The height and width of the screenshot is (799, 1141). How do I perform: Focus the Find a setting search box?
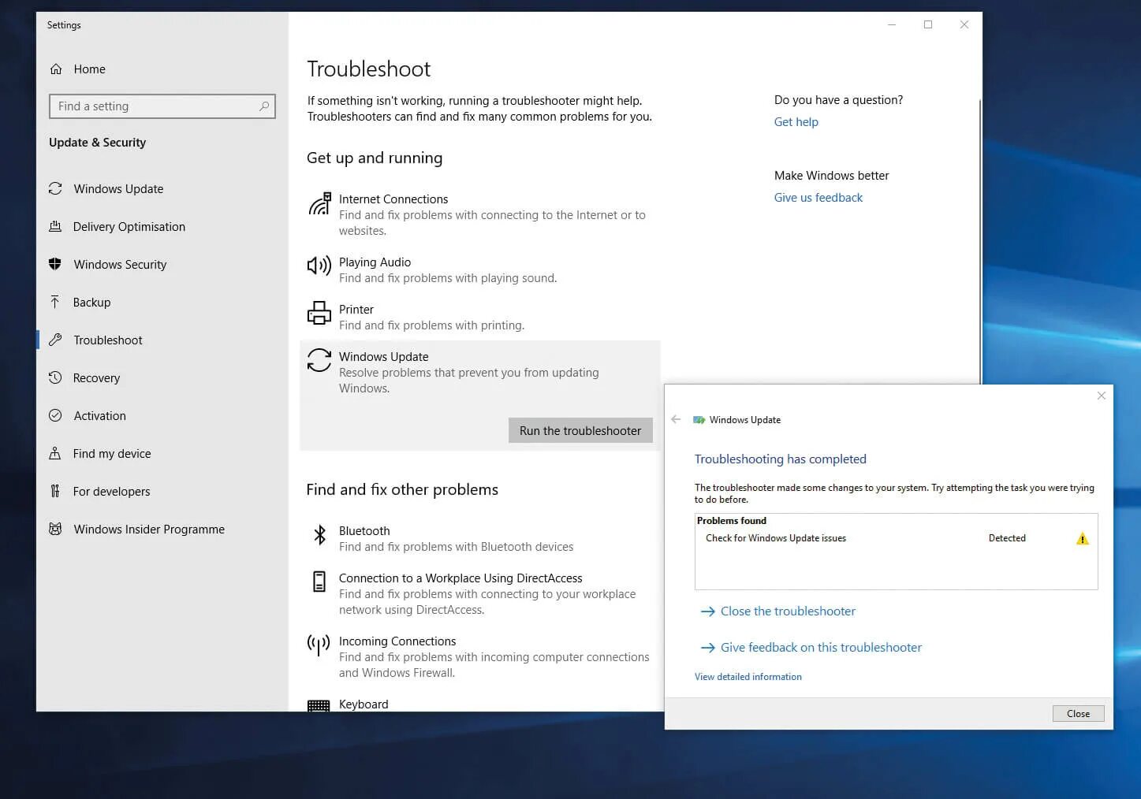(x=162, y=106)
